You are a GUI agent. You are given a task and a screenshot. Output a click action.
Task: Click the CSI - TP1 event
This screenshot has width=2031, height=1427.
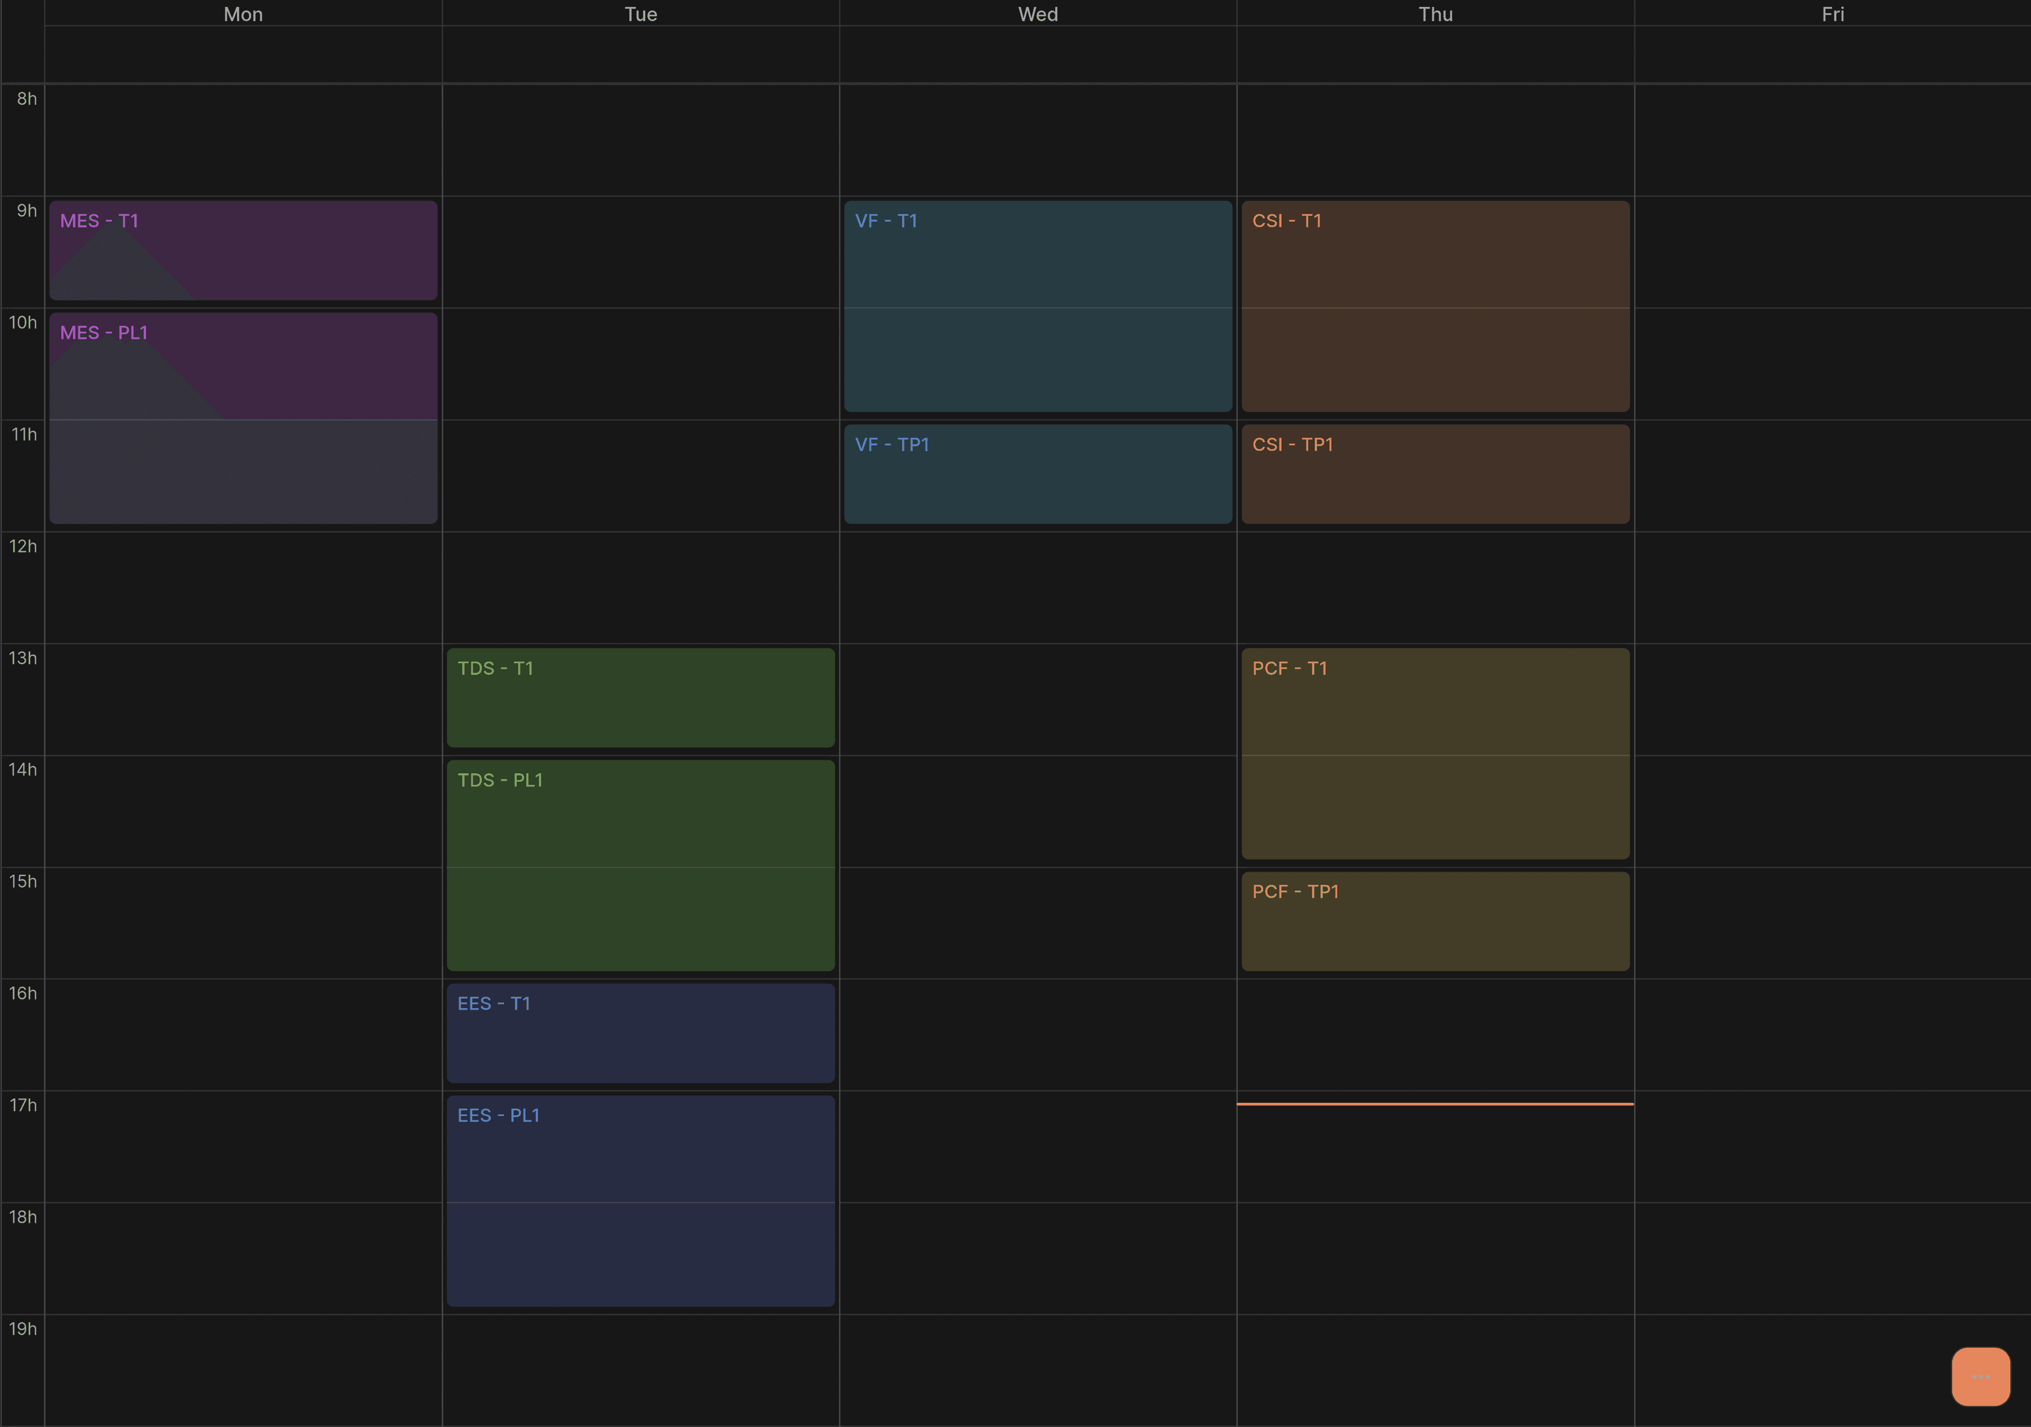click(x=1435, y=474)
